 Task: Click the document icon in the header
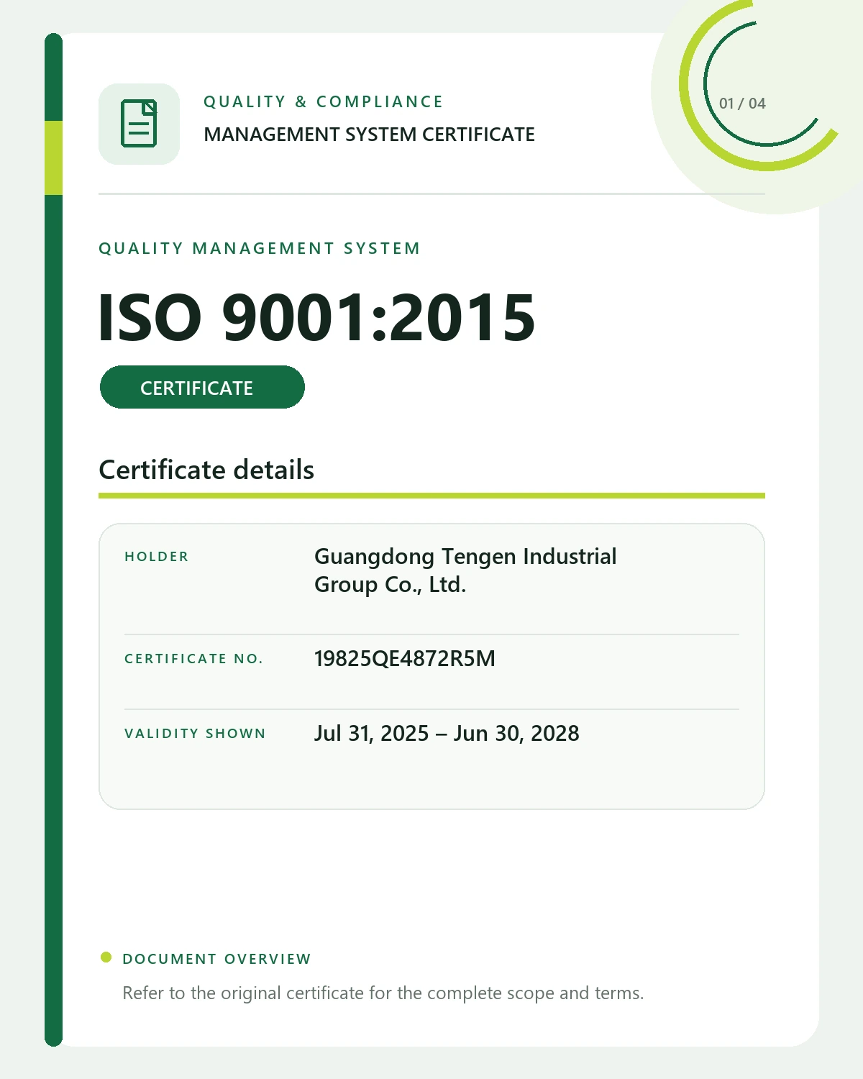(139, 124)
